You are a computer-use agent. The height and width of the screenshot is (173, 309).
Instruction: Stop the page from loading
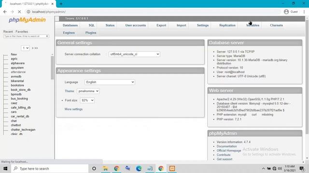pyautogui.click(x=19, y=12)
